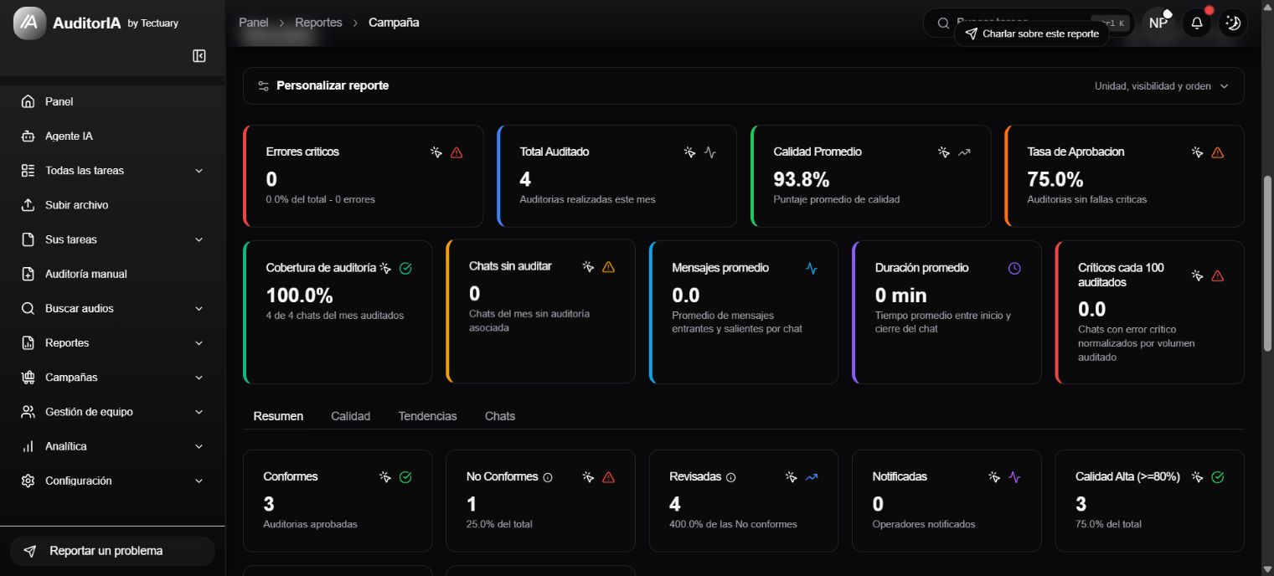
Task: Expand the Personalizar reporte section chevron
Action: [1224, 86]
